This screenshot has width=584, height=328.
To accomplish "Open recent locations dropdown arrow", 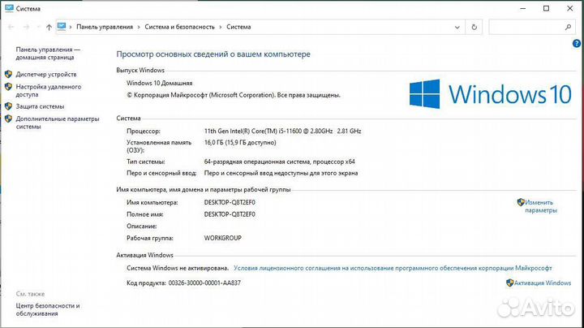I will tap(38, 27).
